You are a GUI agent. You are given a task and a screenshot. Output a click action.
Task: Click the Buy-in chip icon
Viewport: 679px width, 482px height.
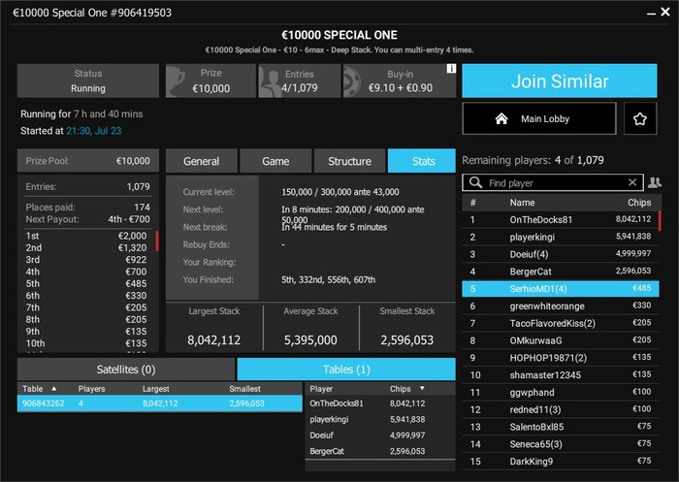tap(351, 81)
